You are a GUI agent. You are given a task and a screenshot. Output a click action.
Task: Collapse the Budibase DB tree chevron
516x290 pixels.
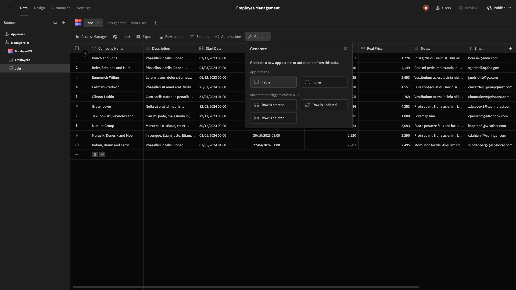tap(5, 51)
